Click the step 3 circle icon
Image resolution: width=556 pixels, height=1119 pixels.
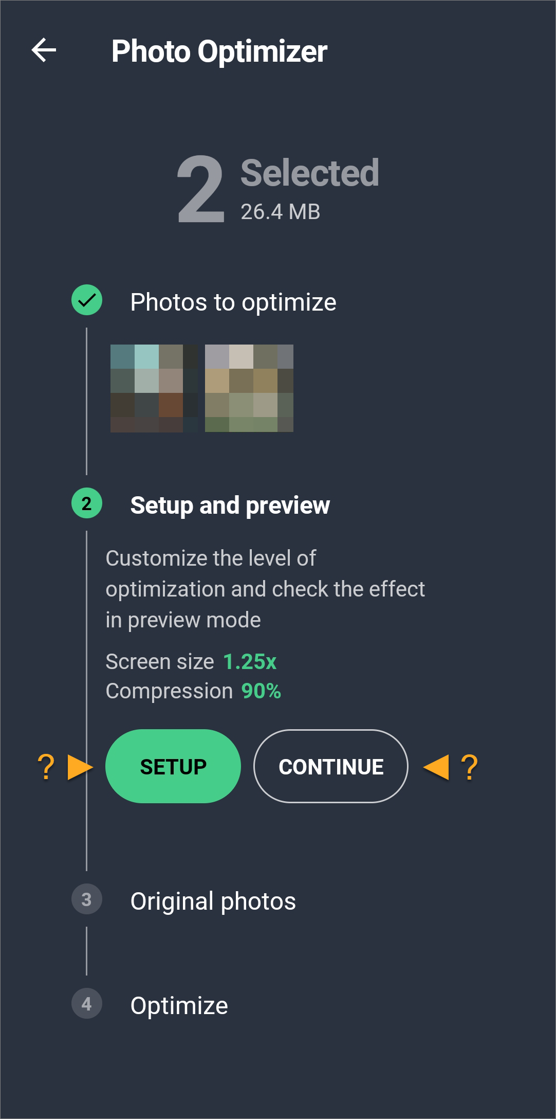click(x=87, y=899)
